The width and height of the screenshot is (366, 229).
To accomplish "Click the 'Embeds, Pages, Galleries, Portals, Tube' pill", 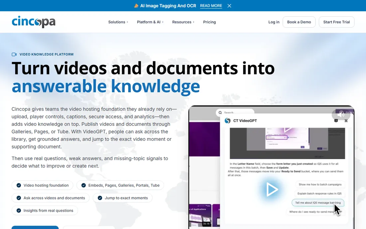I will point(120,185).
